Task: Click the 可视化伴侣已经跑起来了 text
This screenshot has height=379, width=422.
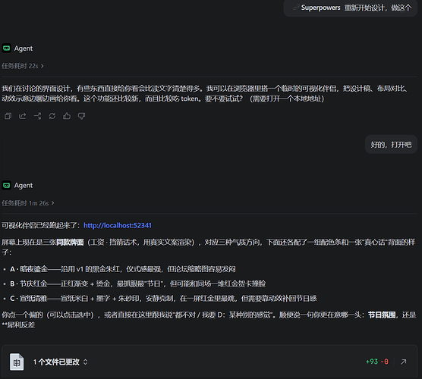Action: 40,226
